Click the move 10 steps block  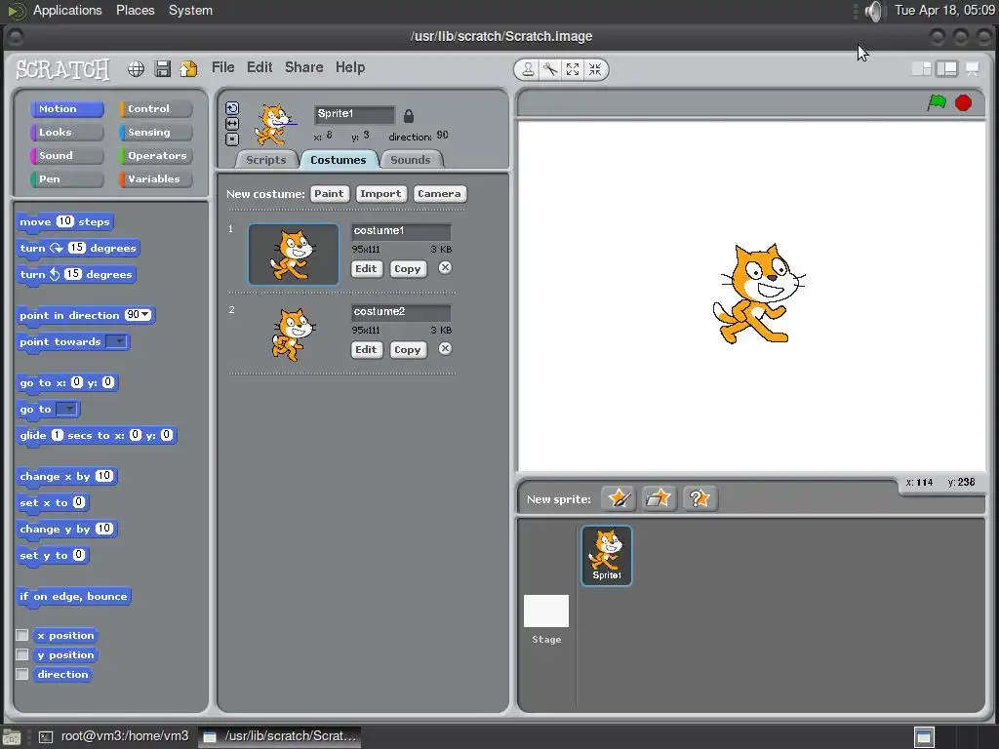(64, 221)
